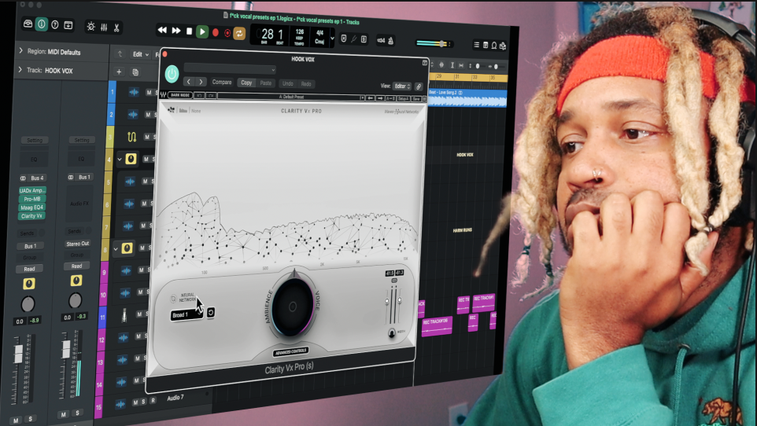Image resolution: width=757 pixels, height=426 pixels.
Task: Open the Mixer sliders icon
Action: tap(104, 28)
